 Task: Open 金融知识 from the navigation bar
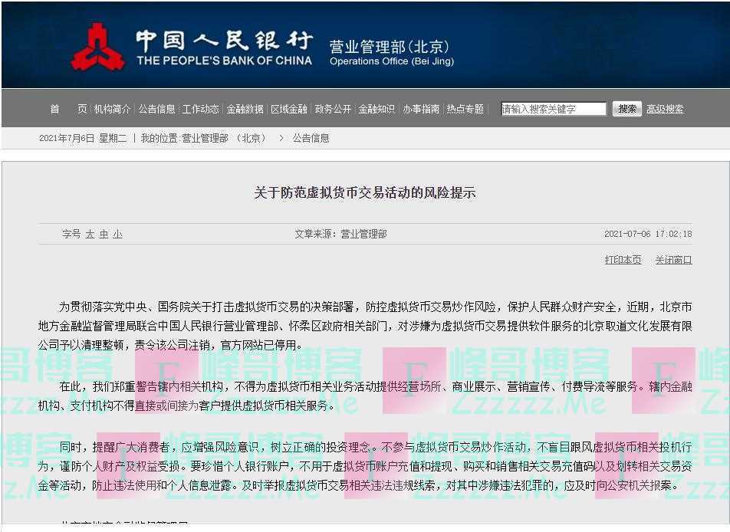(x=377, y=109)
